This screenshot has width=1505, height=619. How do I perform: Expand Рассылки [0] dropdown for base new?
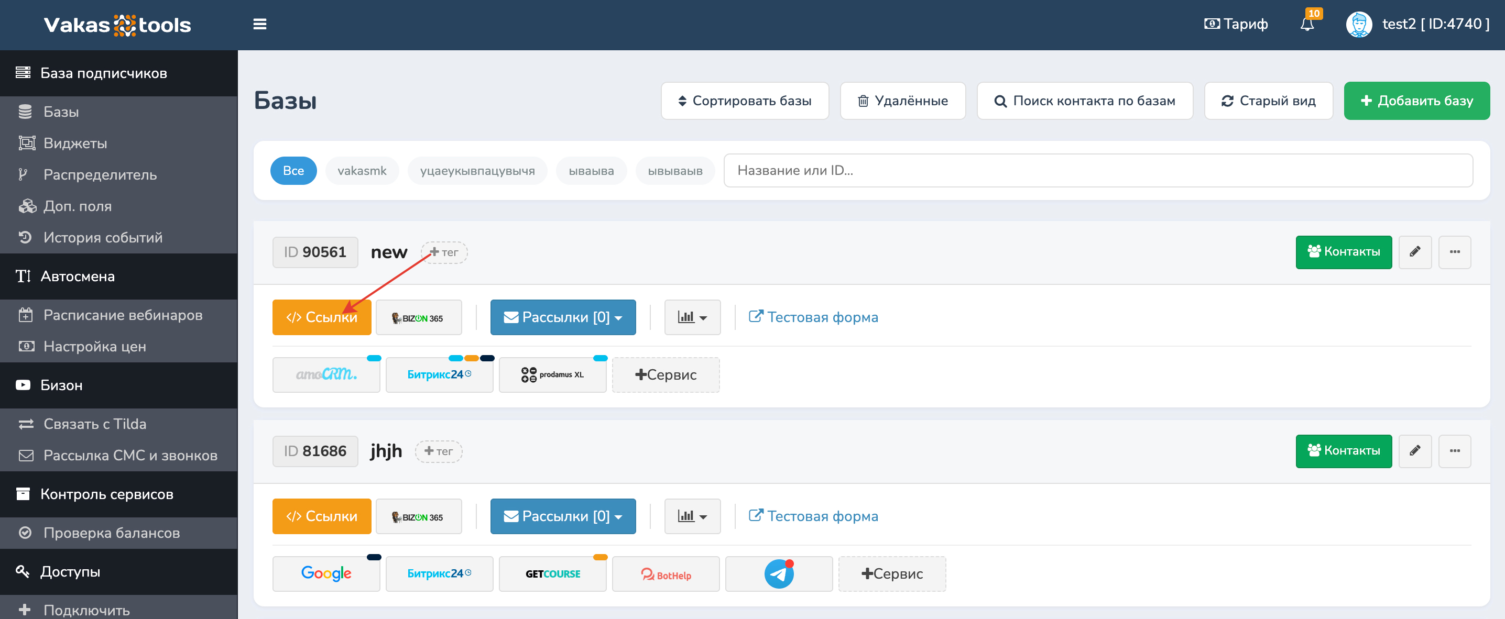563,318
